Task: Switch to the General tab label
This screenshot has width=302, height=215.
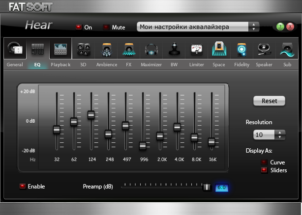Action: coord(15,65)
